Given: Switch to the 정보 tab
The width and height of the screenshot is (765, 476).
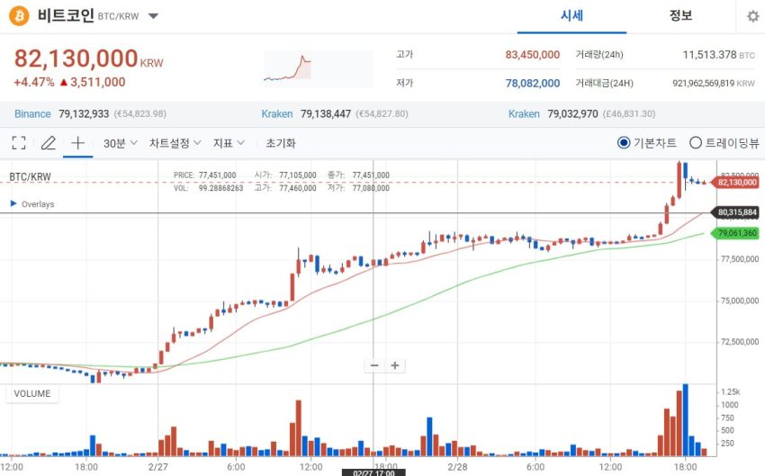Looking at the screenshot, I should pos(680,15).
